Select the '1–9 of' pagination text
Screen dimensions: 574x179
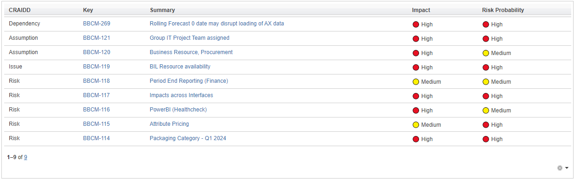[15, 157]
